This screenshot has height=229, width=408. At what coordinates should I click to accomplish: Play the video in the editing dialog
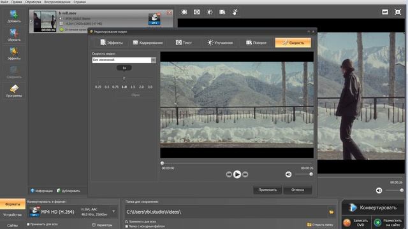(237, 174)
